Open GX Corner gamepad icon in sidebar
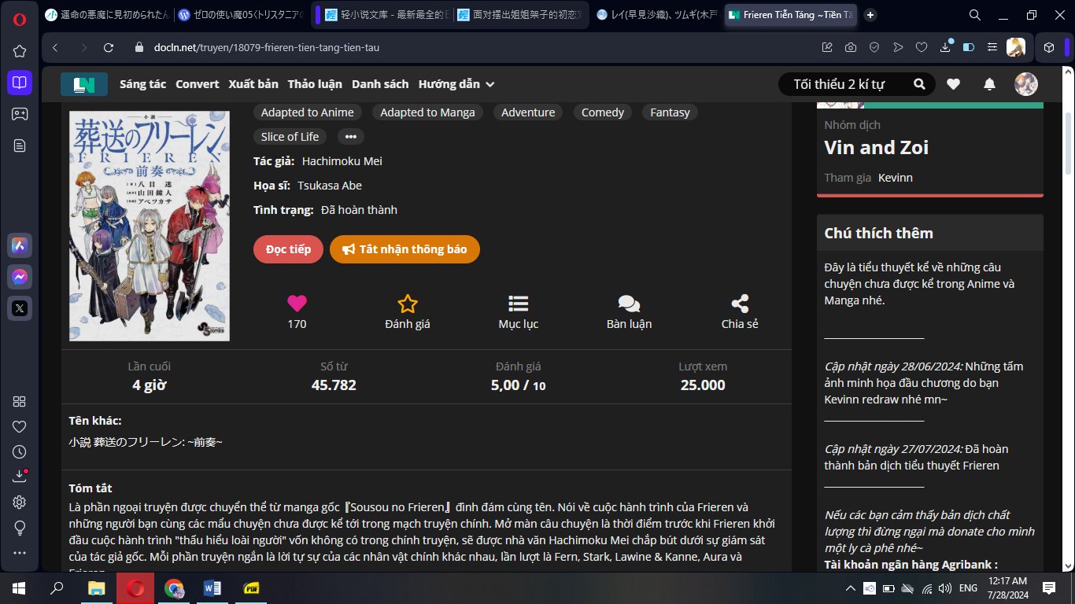 [20, 114]
